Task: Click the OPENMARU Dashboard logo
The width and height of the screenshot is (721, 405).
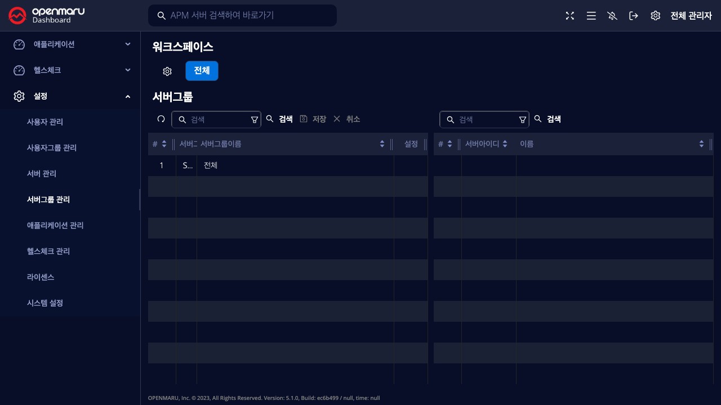Action: (47, 16)
